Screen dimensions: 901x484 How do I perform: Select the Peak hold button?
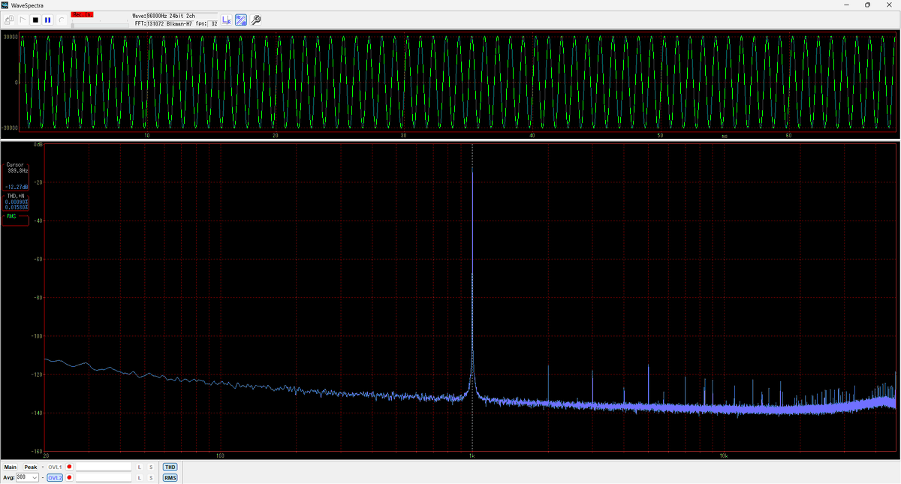[x=30, y=467]
